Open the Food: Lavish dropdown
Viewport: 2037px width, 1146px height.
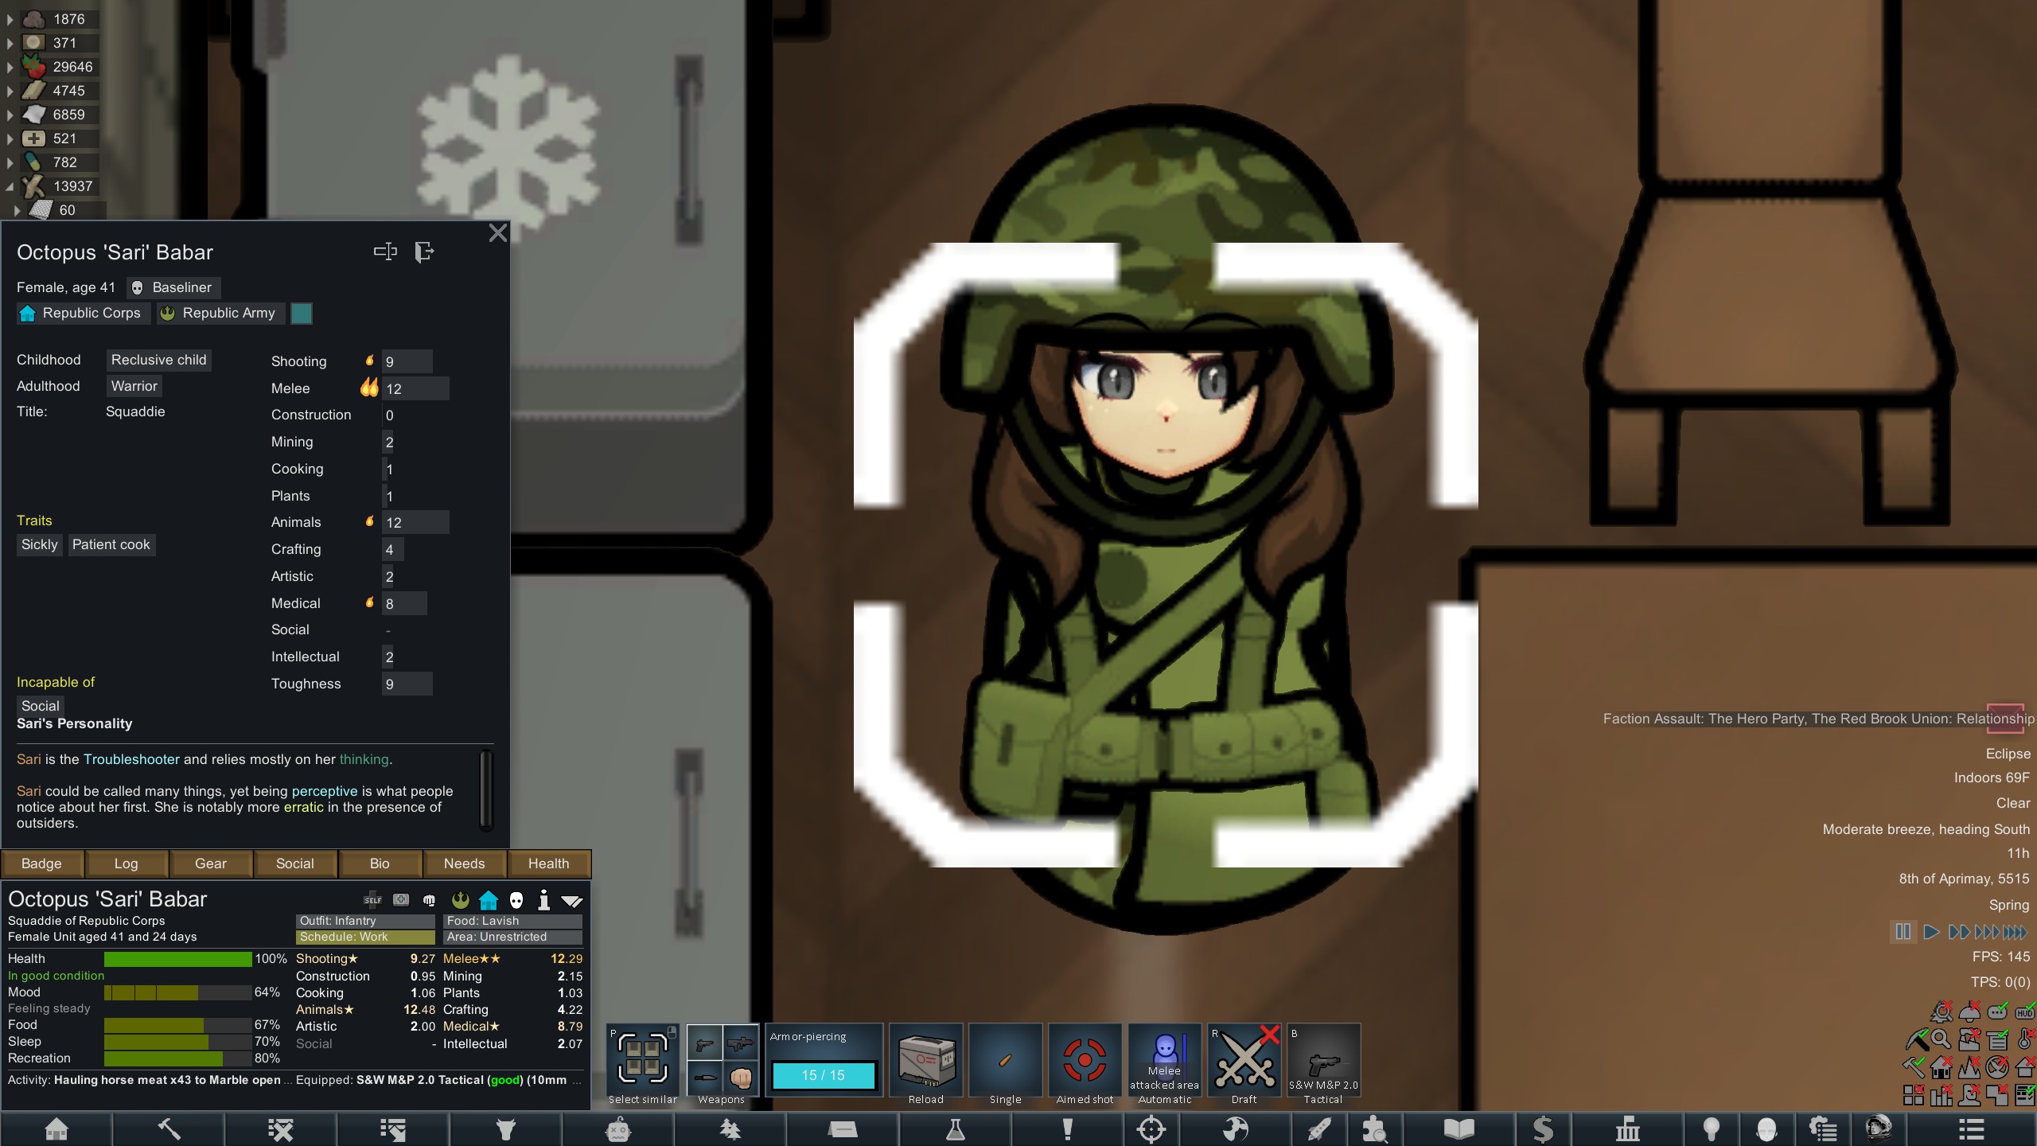pyautogui.click(x=512, y=921)
